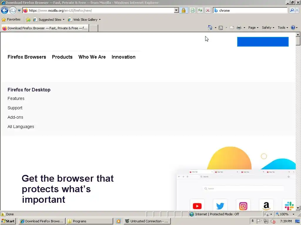The image size is (301, 225).
Task: Click the vertical scrollbar down arrow
Action: coord(298,208)
